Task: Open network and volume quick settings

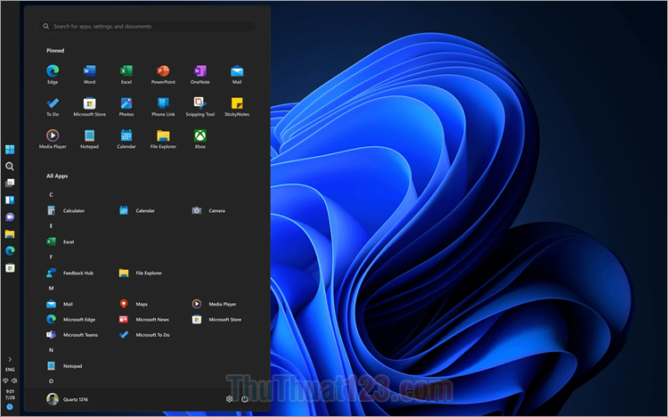Action: [x=10, y=380]
